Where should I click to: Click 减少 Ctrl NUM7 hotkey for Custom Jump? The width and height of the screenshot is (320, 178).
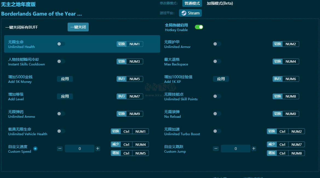tap(286, 144)
